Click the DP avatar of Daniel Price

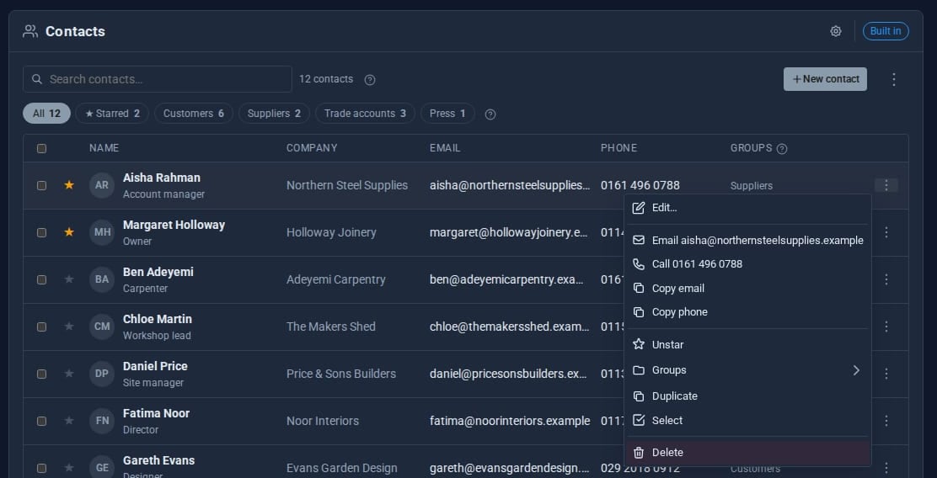pos(102,374)
